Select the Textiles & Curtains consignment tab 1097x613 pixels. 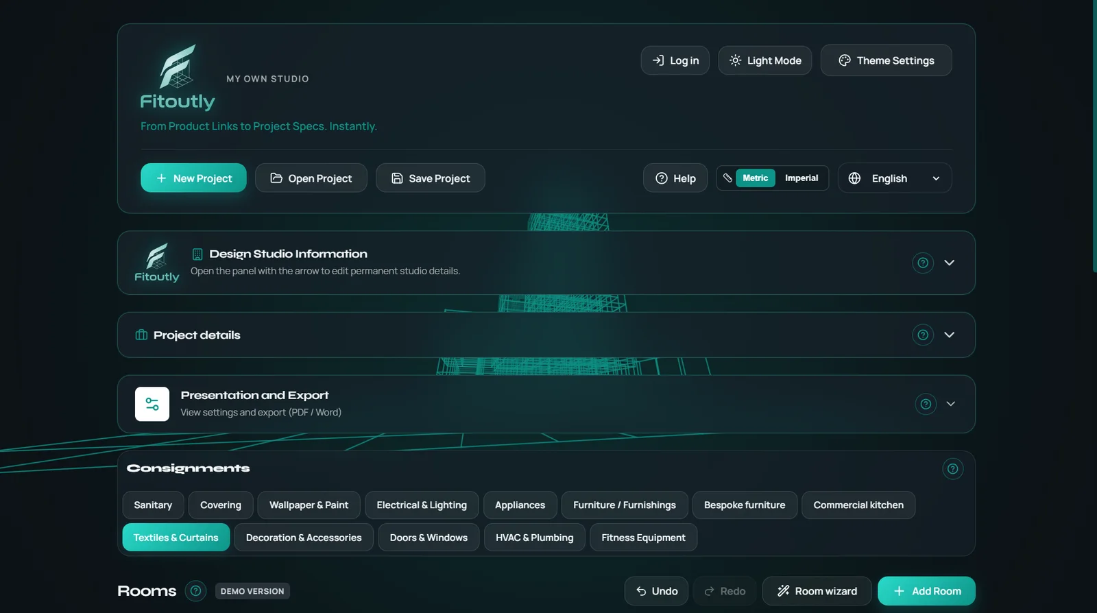click(x=176, y=538)
